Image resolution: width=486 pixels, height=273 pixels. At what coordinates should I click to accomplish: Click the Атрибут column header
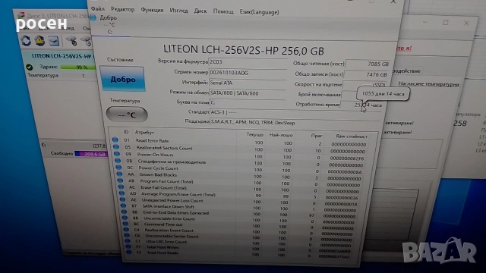pyautogui.click(x=144, y=132)
